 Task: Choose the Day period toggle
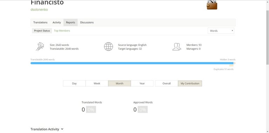tap(74, 83)
